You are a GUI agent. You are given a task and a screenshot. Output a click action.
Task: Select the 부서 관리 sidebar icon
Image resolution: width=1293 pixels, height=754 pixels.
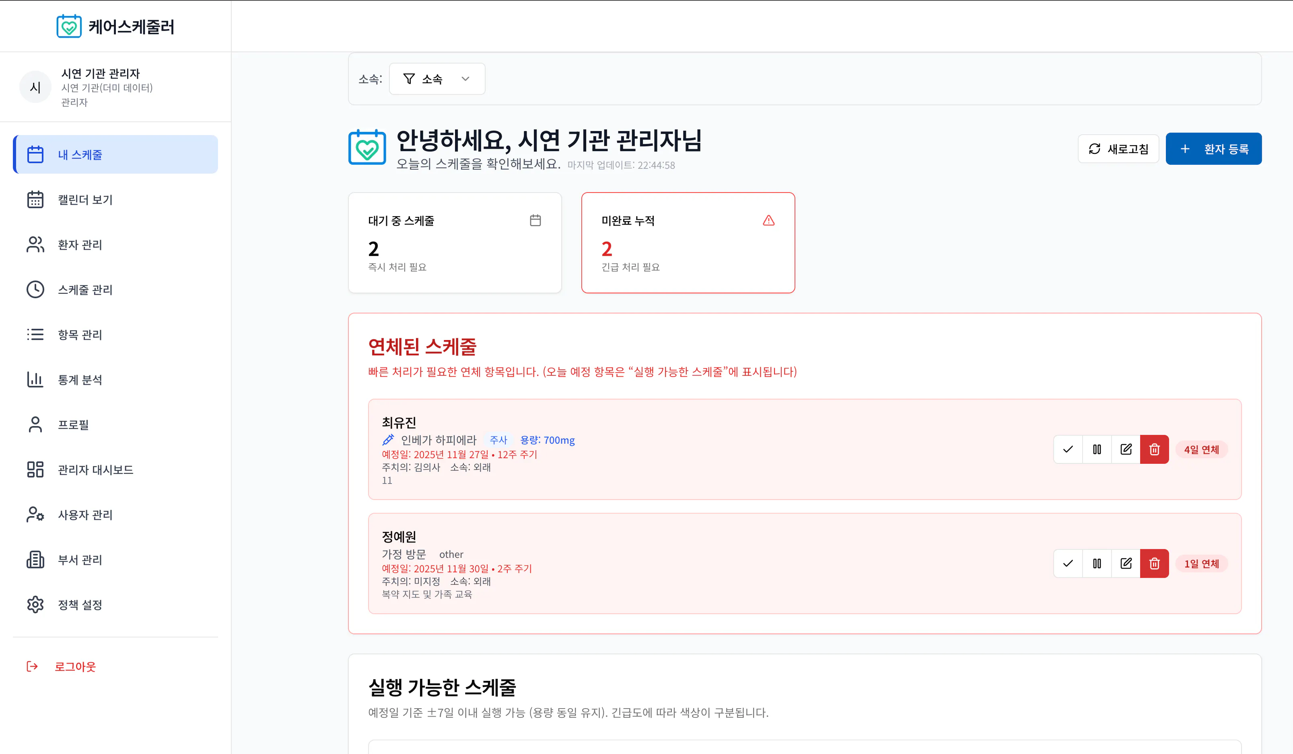35,560
